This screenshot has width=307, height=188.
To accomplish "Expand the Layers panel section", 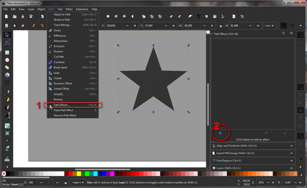I will click(x=291, y=168).
